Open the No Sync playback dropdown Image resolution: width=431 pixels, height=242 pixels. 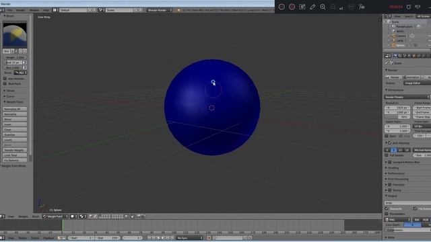click(x=190, y=238)
